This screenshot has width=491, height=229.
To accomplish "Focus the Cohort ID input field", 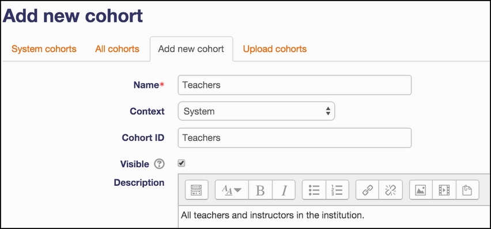I will point(294,137).
